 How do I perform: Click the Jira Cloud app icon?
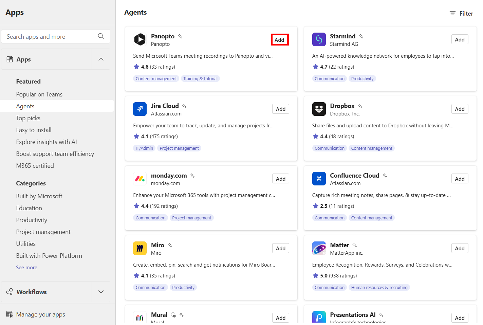click(x=140, y=109)
